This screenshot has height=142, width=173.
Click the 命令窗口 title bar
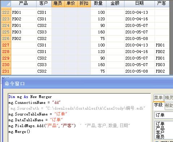(x=88, y=84)
